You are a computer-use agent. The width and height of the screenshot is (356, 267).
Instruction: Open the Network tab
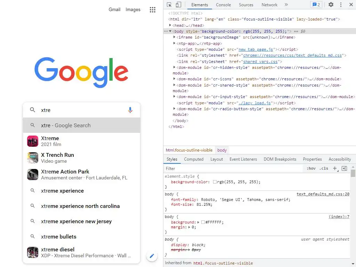(x=269, y=5)
